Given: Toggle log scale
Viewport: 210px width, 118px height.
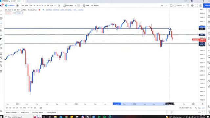Looking at the screenshot, I should [199, 108].
